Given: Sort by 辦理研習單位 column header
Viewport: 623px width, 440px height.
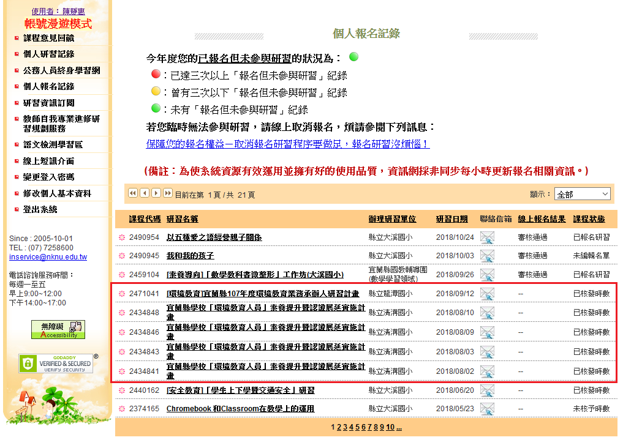Looking at the screenshot, I should 392,219.
